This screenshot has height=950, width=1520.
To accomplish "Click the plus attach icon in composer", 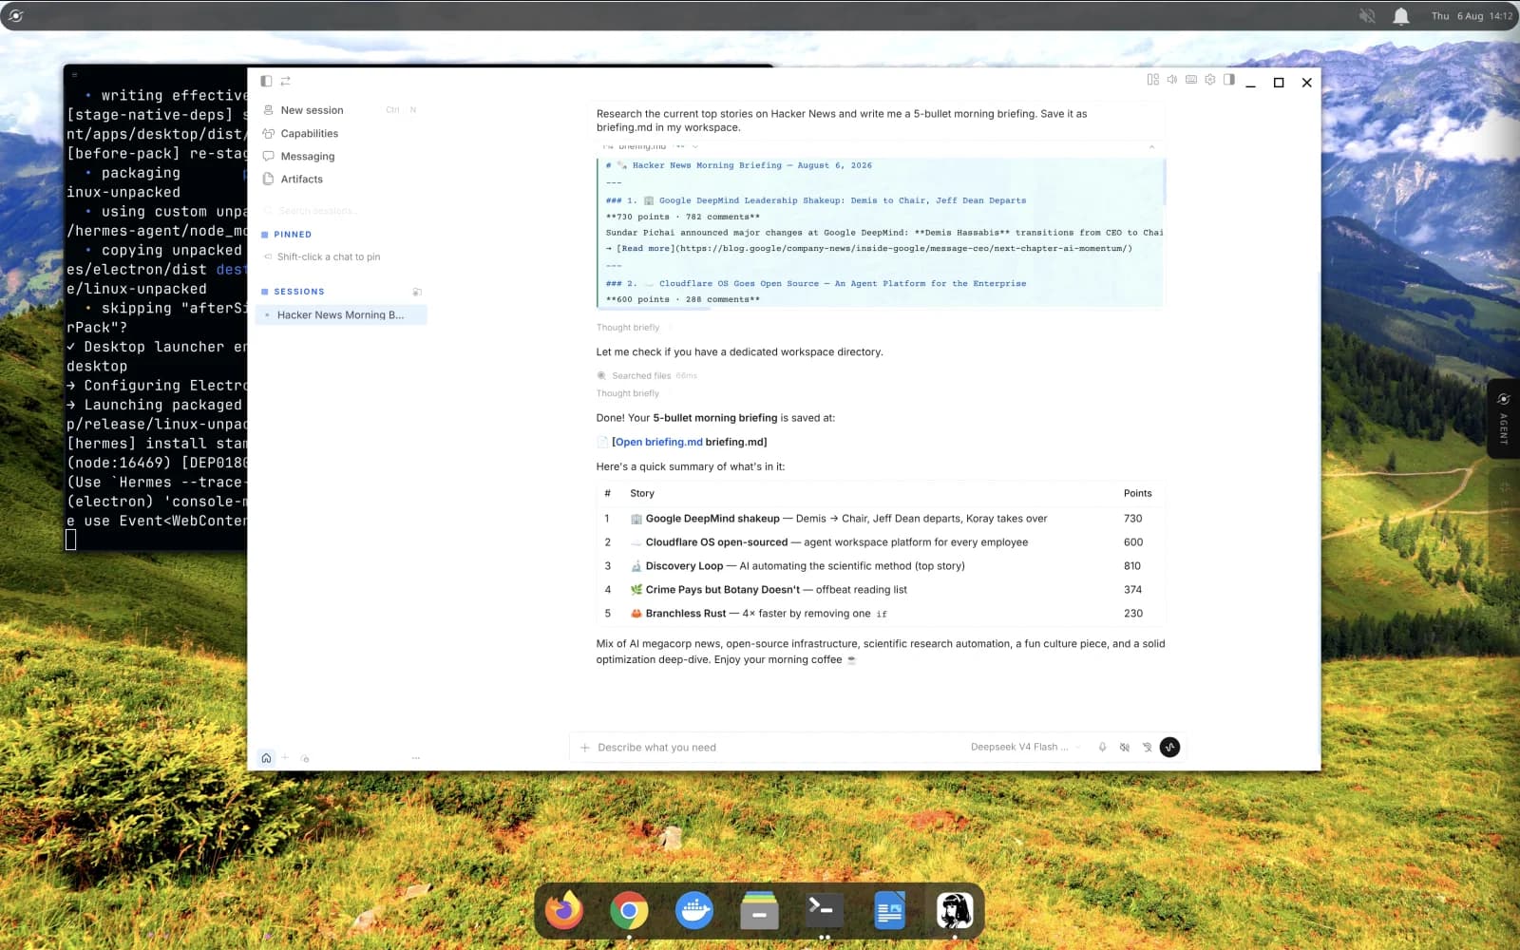I will pyautogui.click(x=585, y=748).
